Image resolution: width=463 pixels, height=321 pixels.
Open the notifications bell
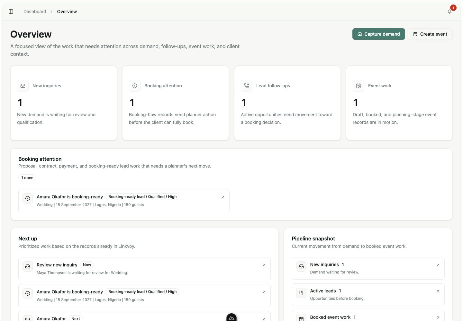(449, 12)
